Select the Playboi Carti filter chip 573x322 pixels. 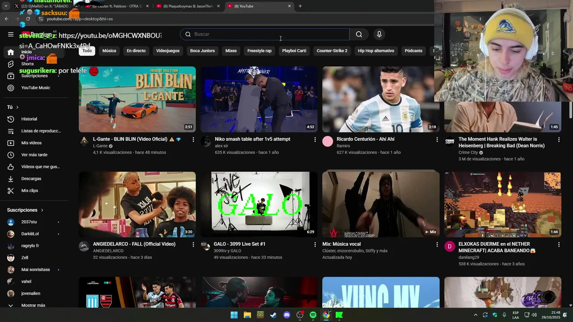(294, 51)
